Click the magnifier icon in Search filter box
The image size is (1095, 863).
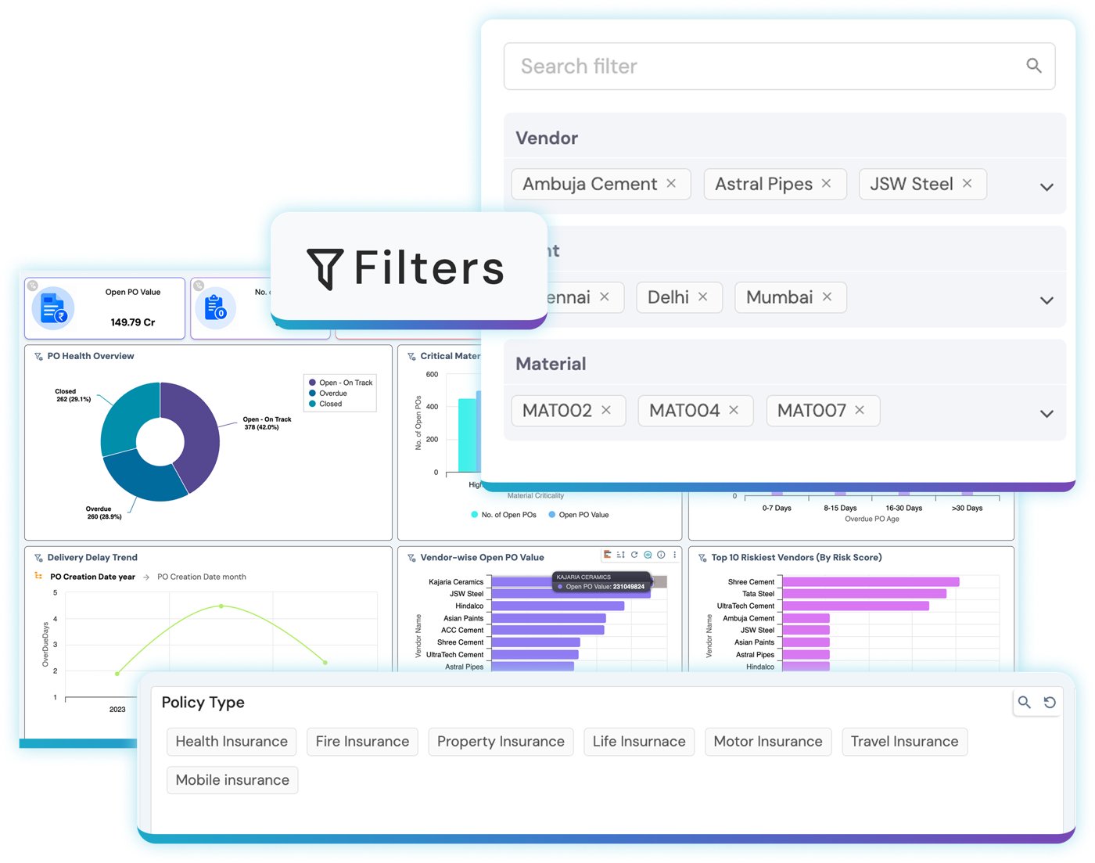[1033, 67]
